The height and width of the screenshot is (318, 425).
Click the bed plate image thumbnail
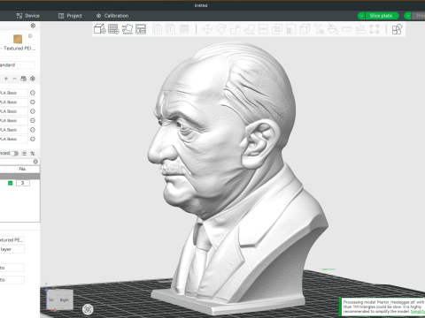pos(18,39)
